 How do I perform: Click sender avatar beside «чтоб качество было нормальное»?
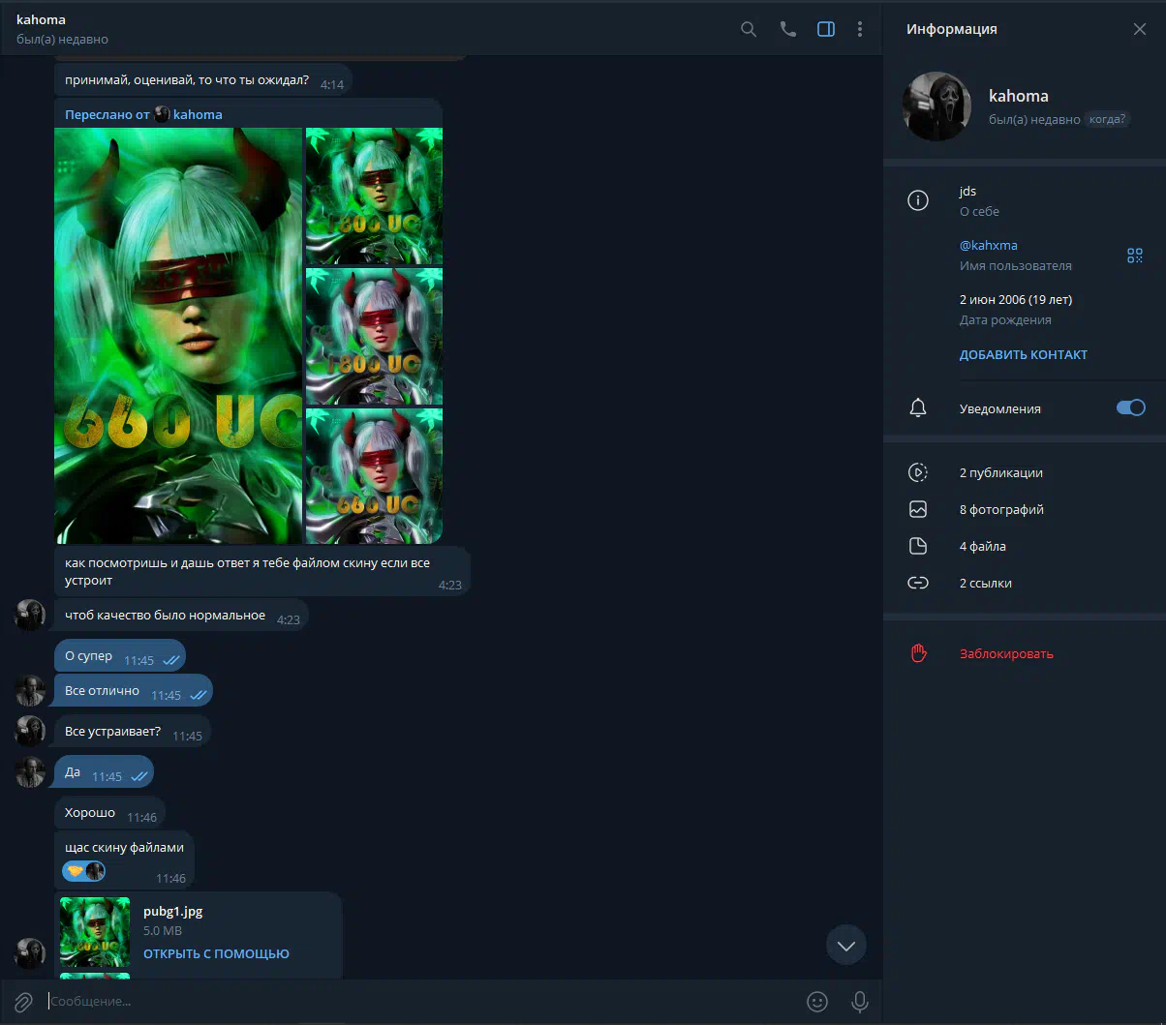coord(30,615)
